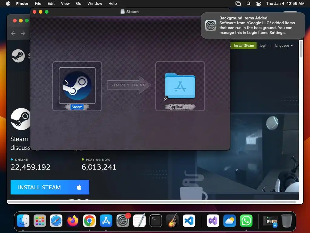Click the Steam label under app icon

[77, 107]
